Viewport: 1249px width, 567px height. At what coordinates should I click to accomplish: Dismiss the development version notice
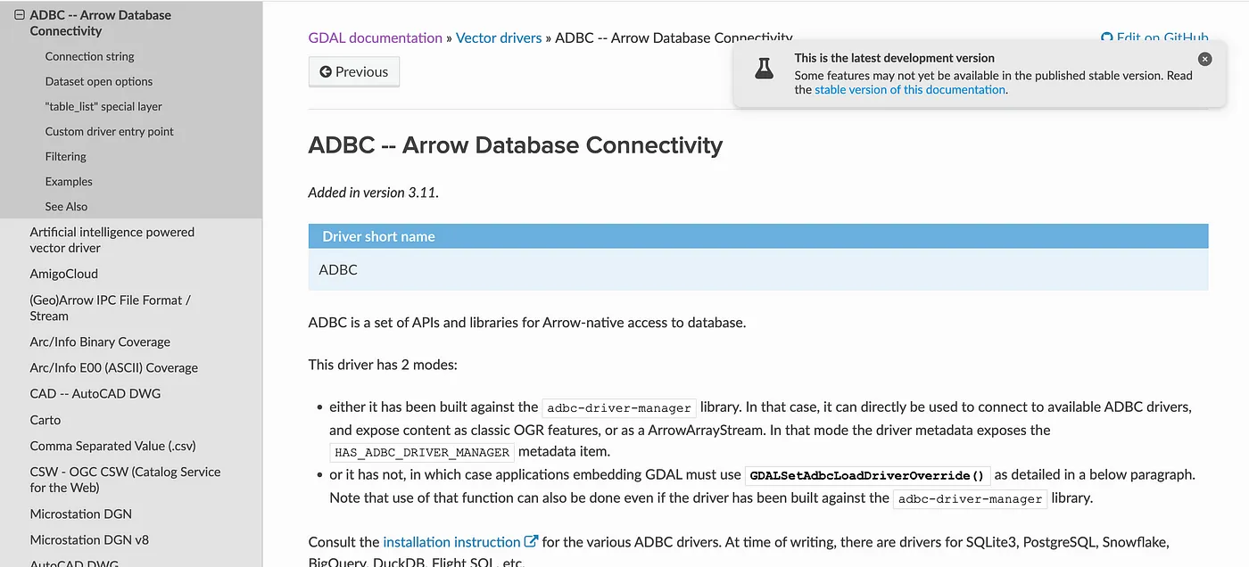(1204, 59)
